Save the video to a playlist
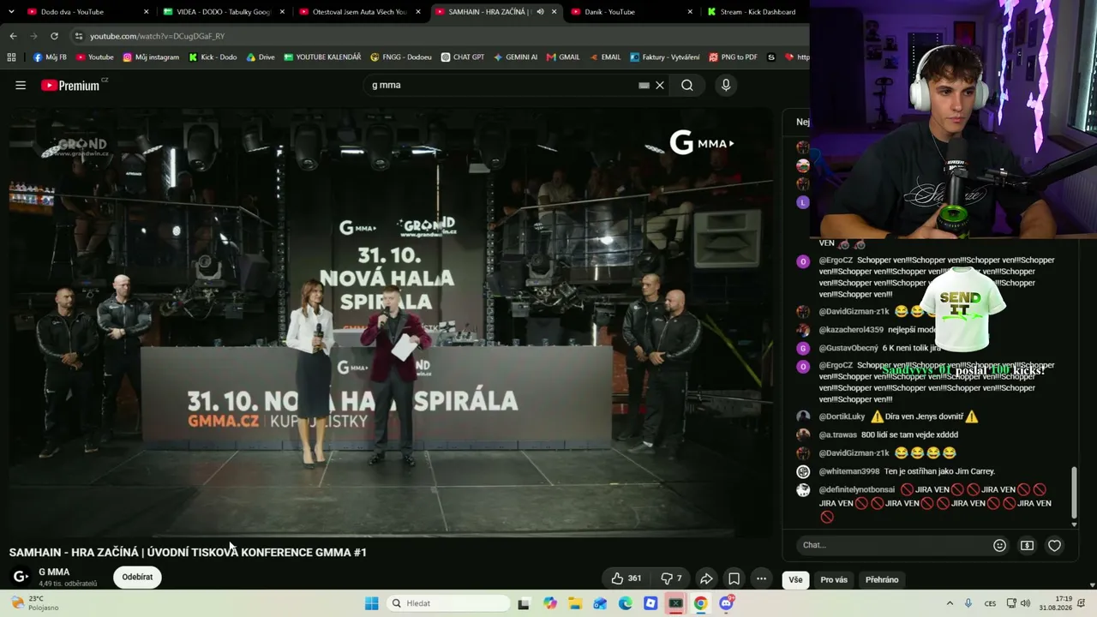 coord(734,578)
